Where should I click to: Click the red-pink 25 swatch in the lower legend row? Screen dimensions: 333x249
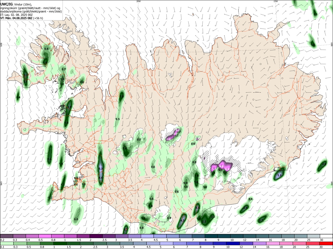point(312,244)
